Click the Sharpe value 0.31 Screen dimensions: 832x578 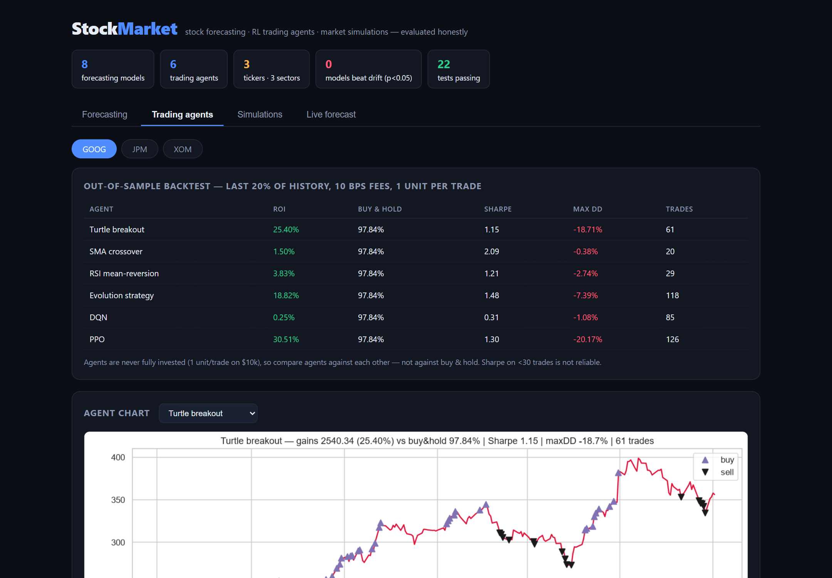click(491, 318)
